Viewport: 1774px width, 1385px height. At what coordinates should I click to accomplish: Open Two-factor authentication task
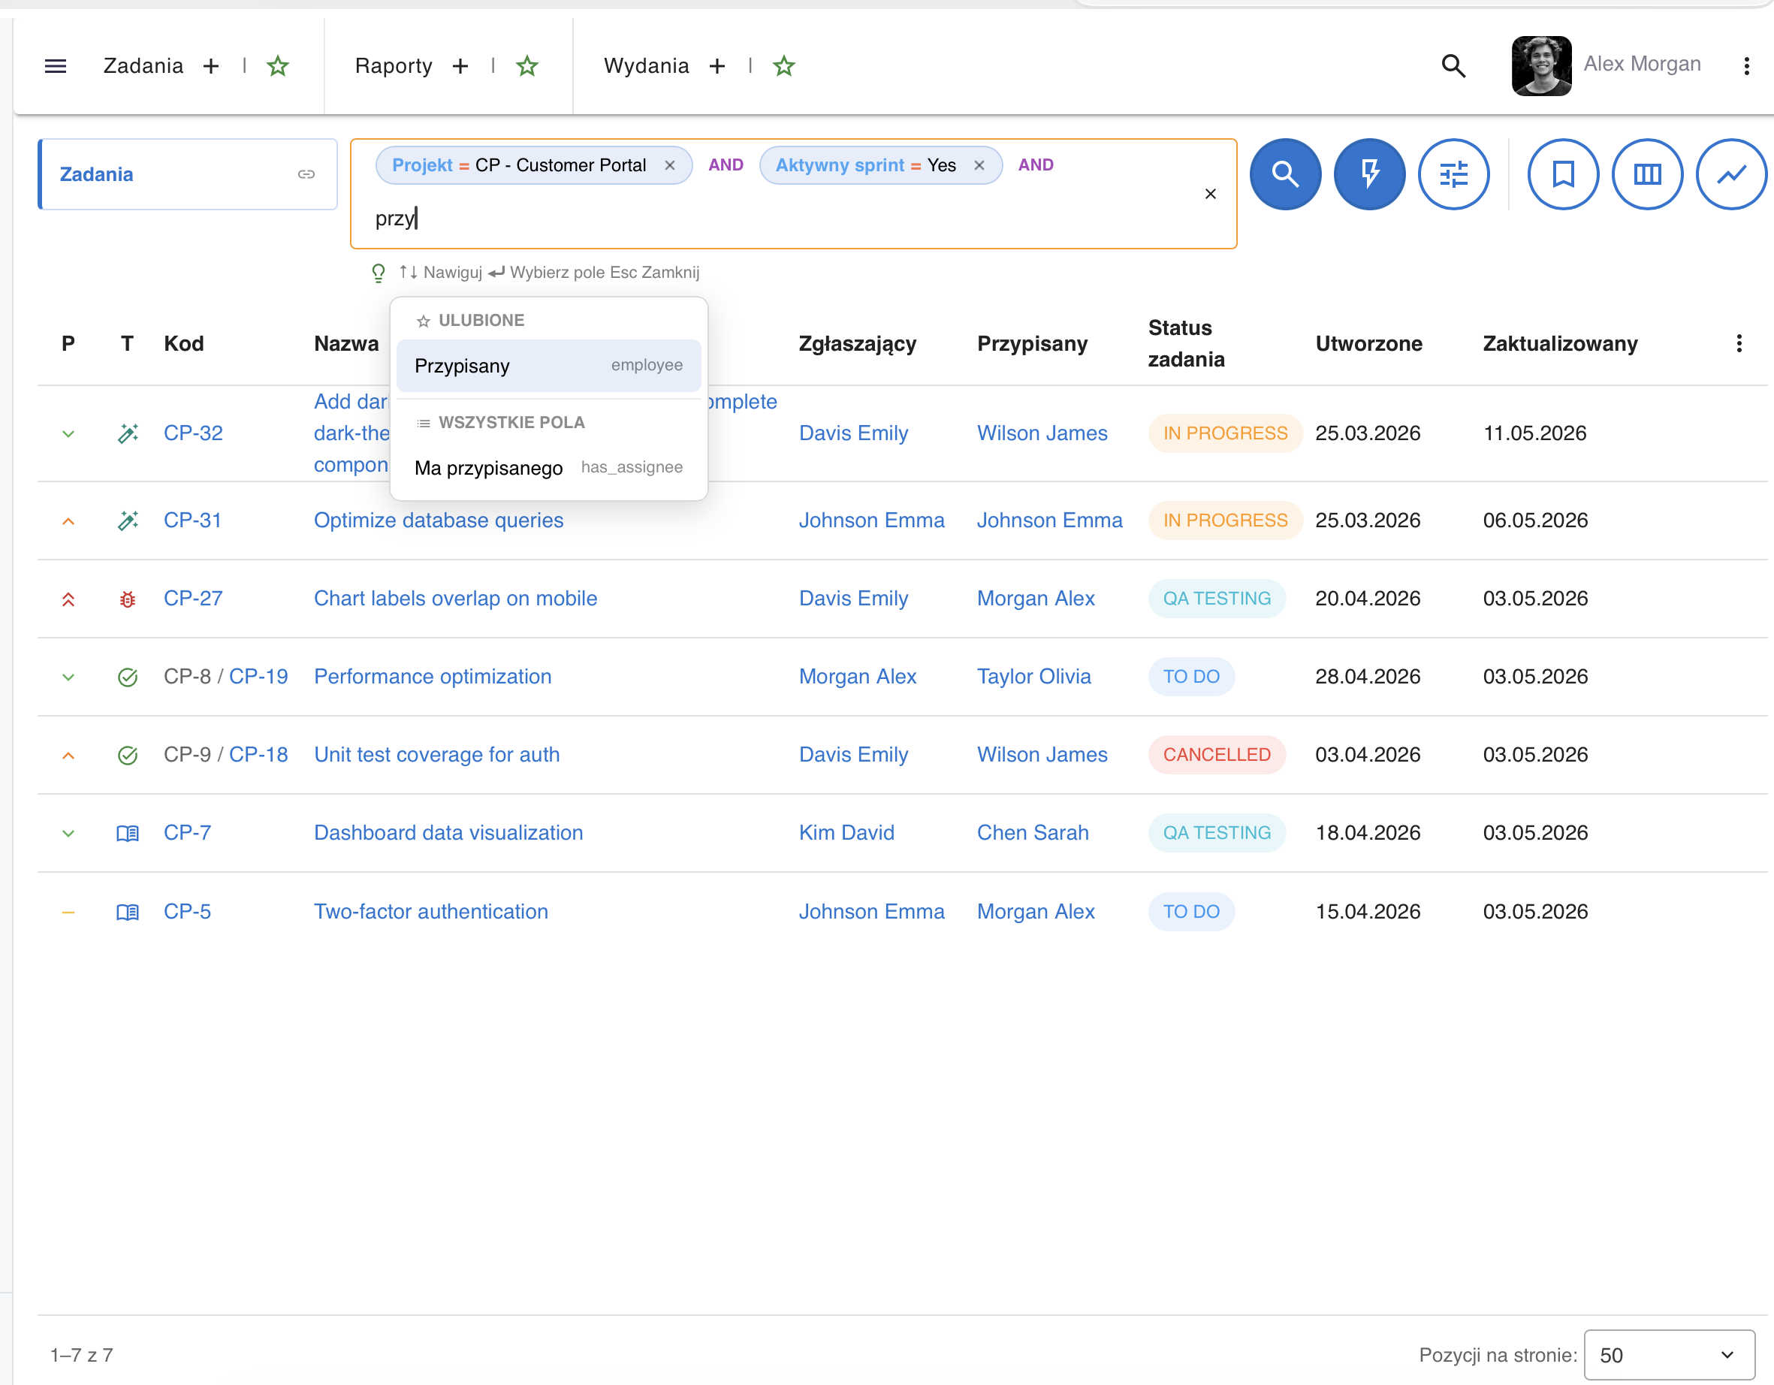430,911
